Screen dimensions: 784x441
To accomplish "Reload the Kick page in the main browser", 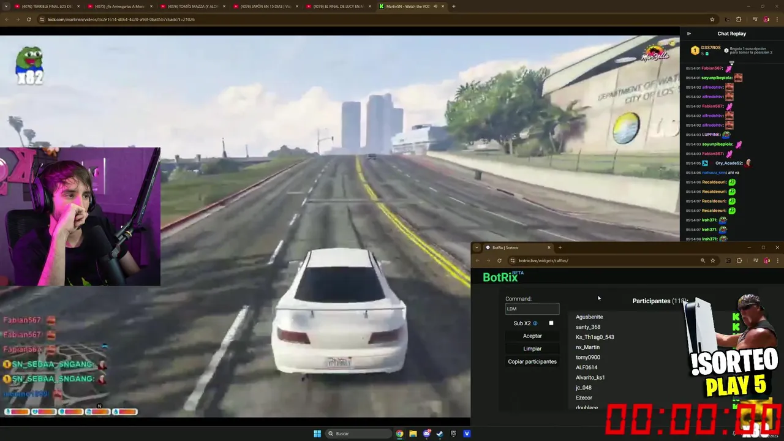I will (x=28, y=19).
